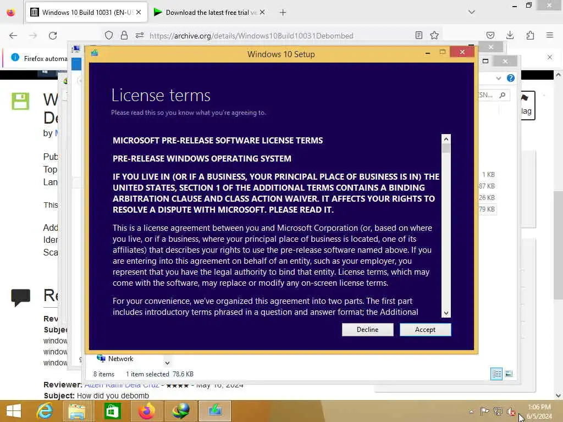Open Firefox extensions menu
Screen dimensions: 563x422
click(x=530, y=35)
